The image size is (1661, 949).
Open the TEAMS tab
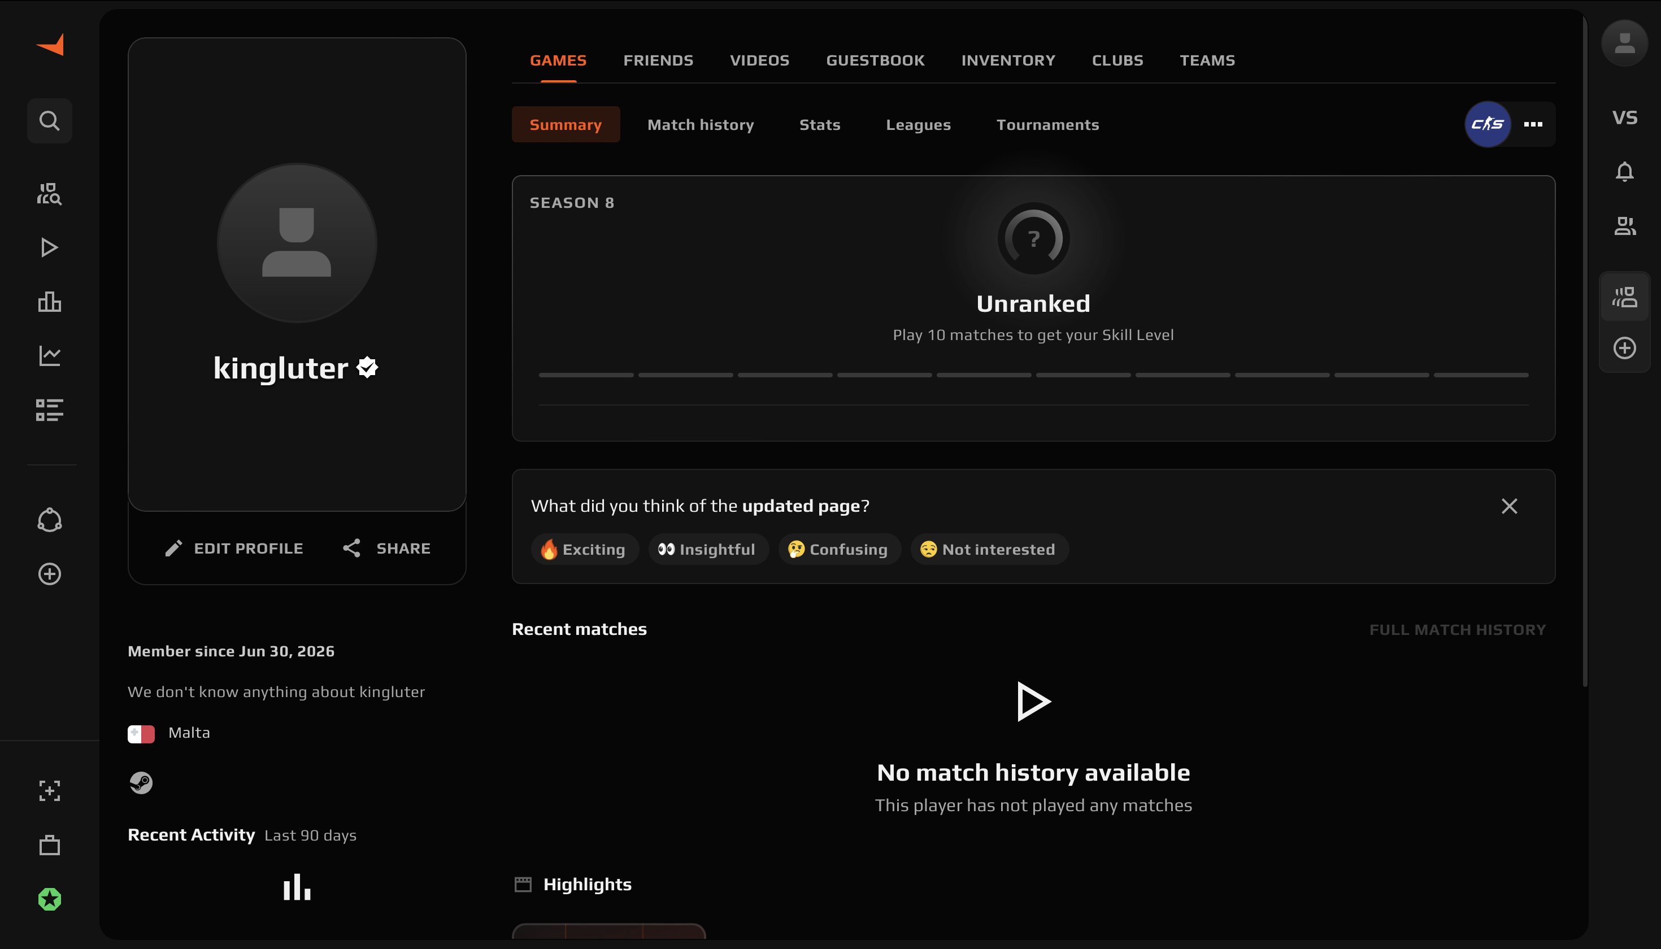coord(1207,60)
